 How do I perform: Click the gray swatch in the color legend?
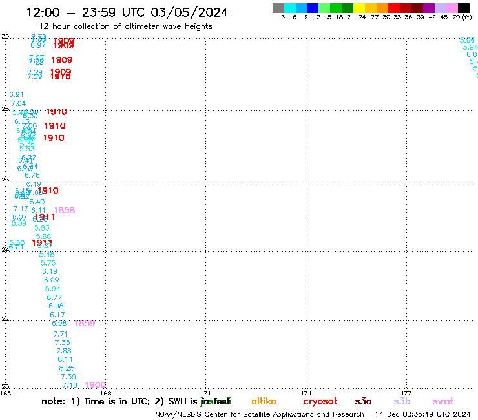tap(278, 8)
